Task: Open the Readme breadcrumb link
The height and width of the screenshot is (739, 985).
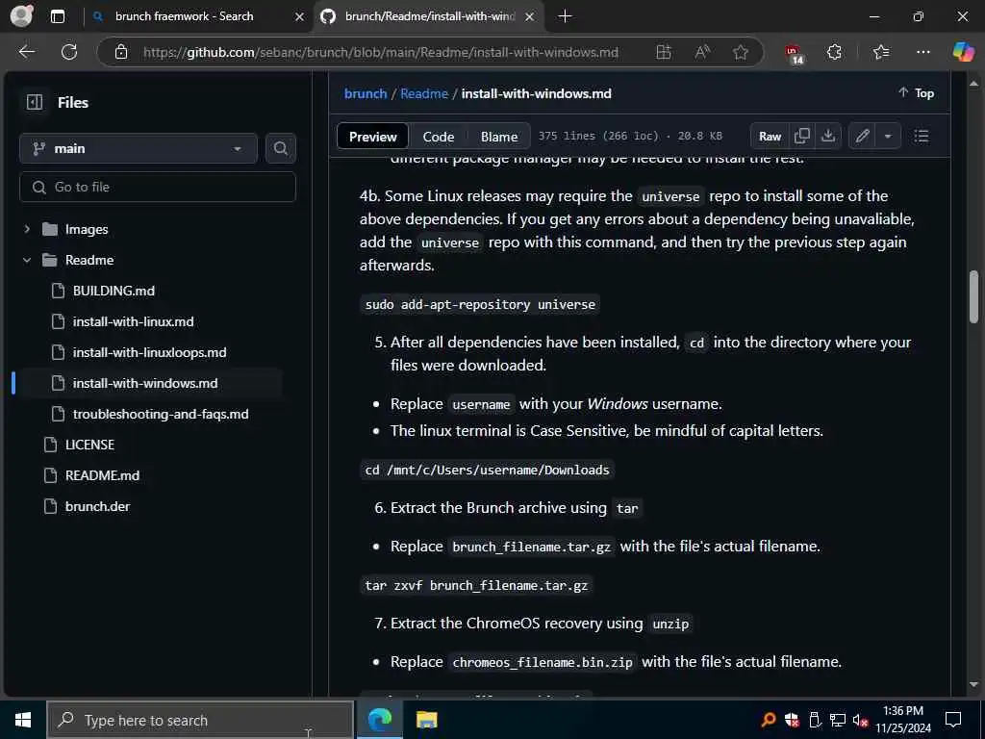Action: click(x=424, y=93)
